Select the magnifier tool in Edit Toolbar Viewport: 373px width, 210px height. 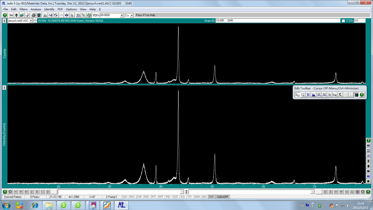(x=303, y=95)
